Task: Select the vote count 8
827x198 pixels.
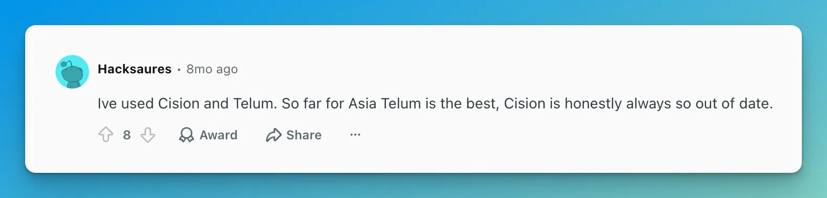Action: point(127,135)
